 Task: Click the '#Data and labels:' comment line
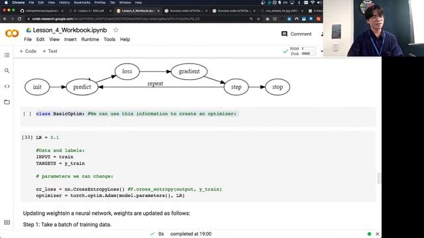tap(60, 150)
